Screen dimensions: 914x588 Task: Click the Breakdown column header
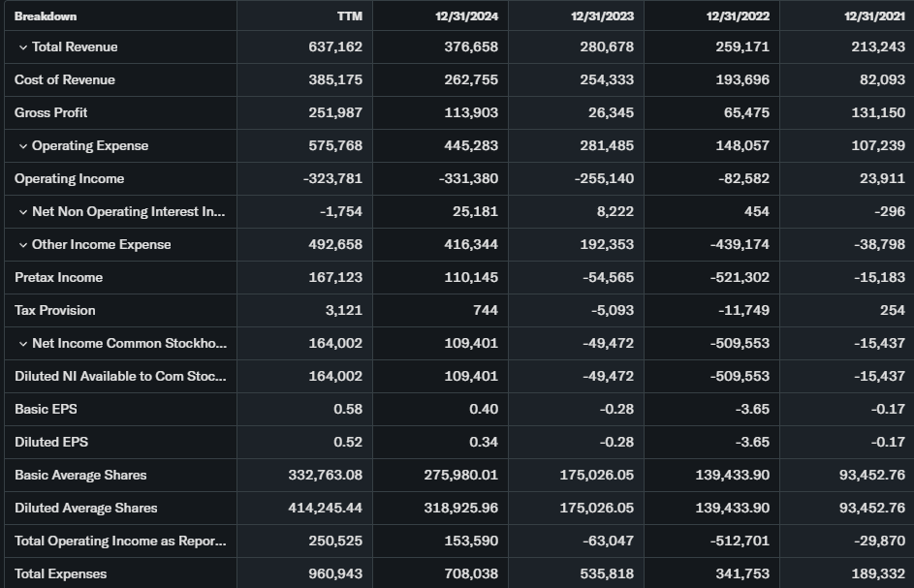pos(46,16)
